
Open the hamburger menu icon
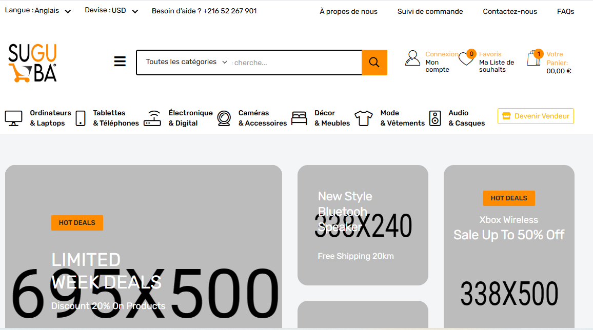pos(120,62)
